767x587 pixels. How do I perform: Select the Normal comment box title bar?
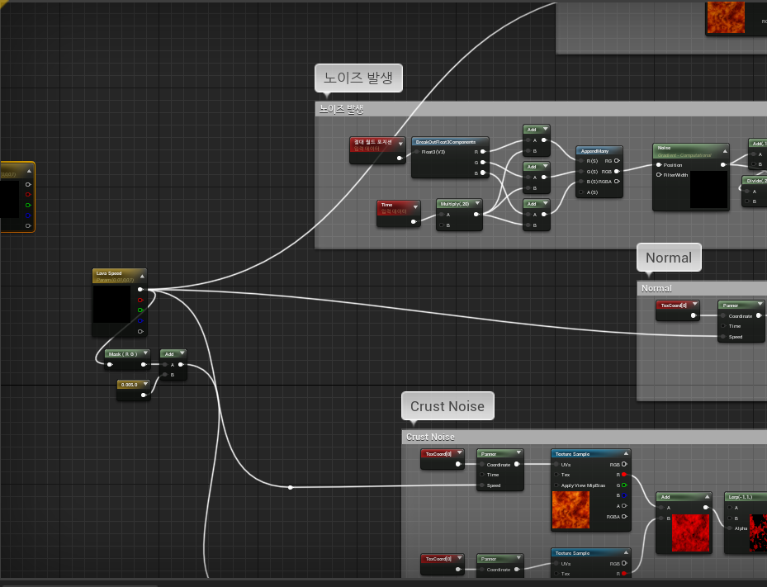pyautogui.click(x=702, y=288)
